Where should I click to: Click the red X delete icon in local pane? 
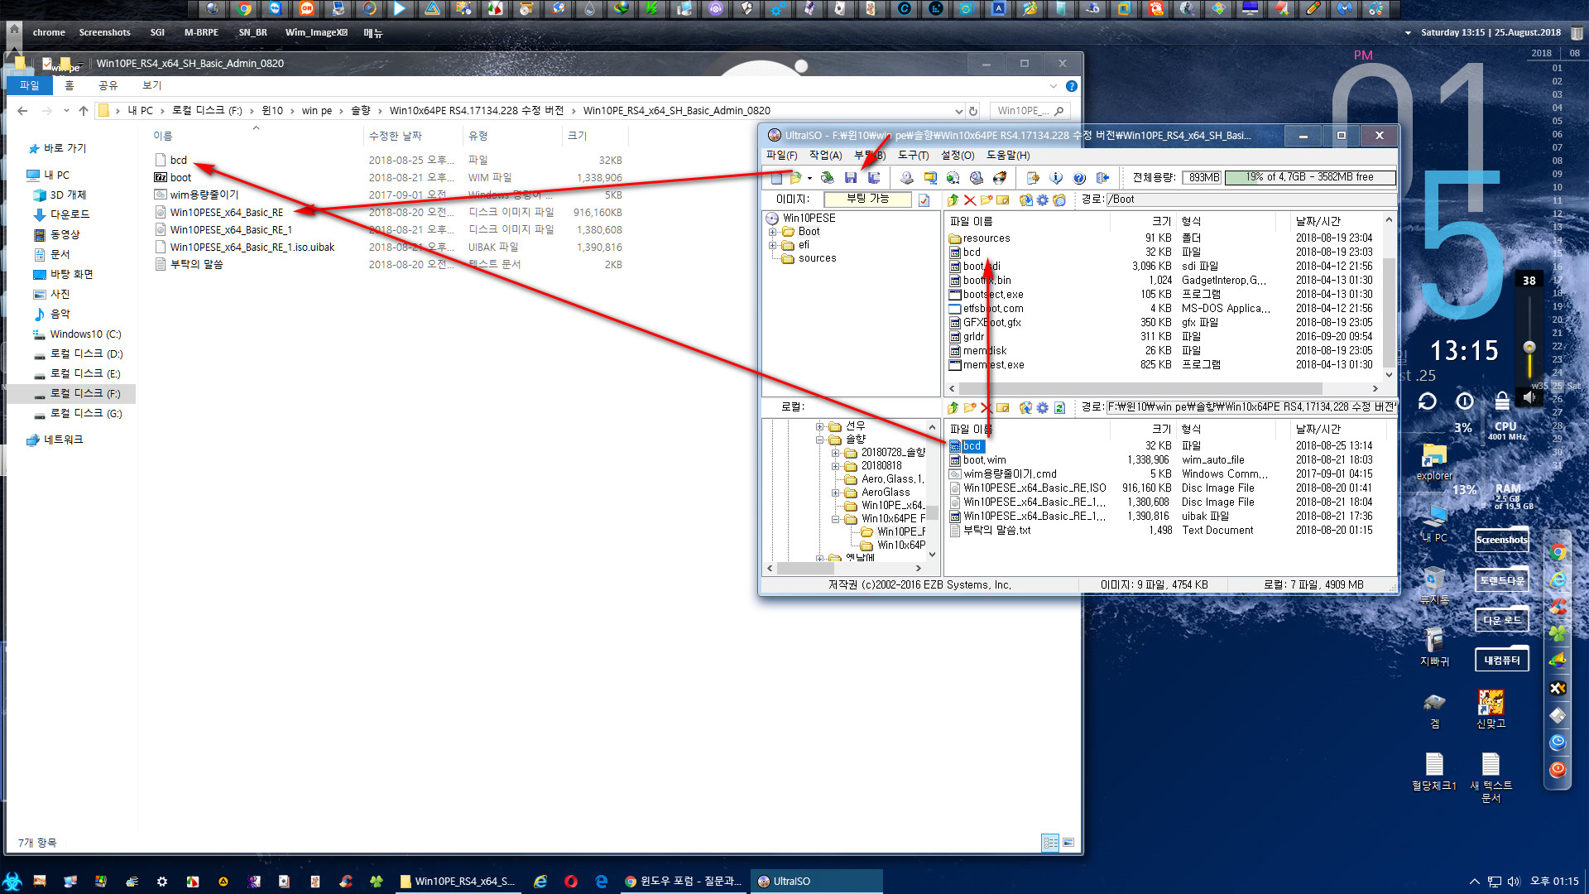986,407
